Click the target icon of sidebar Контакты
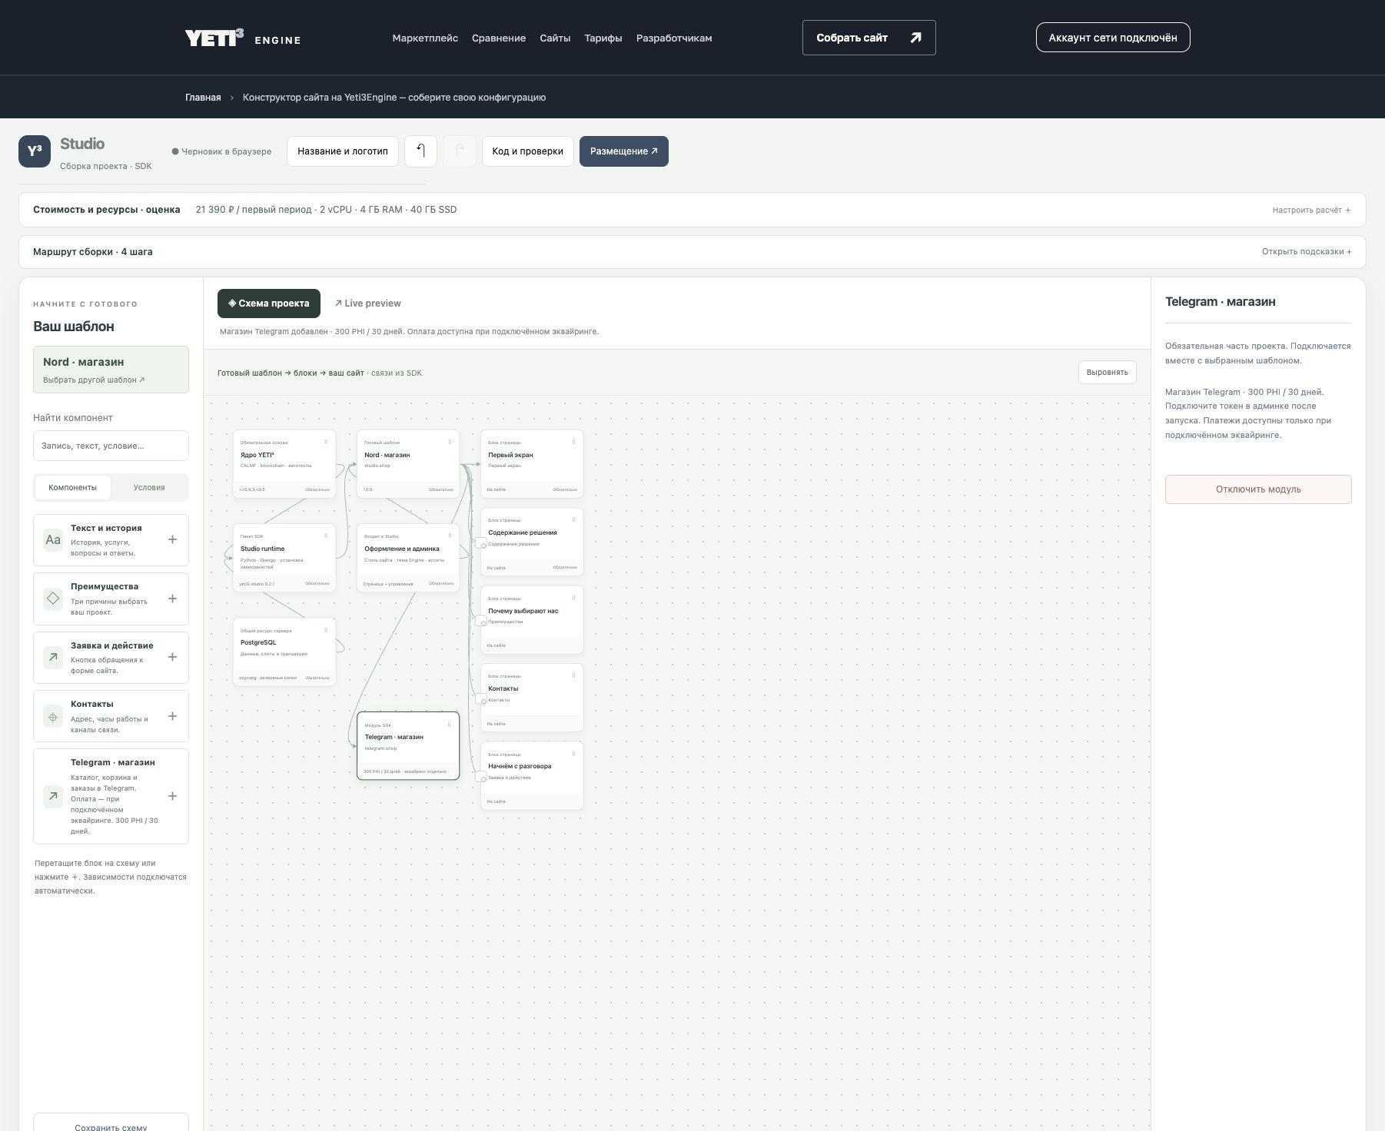This screenshot has height=1131, width=1385. coord(53,717)
